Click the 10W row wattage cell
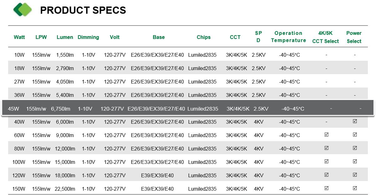This screenshot has width=376, height=195. pyautogui.click(x=19, y=55)
